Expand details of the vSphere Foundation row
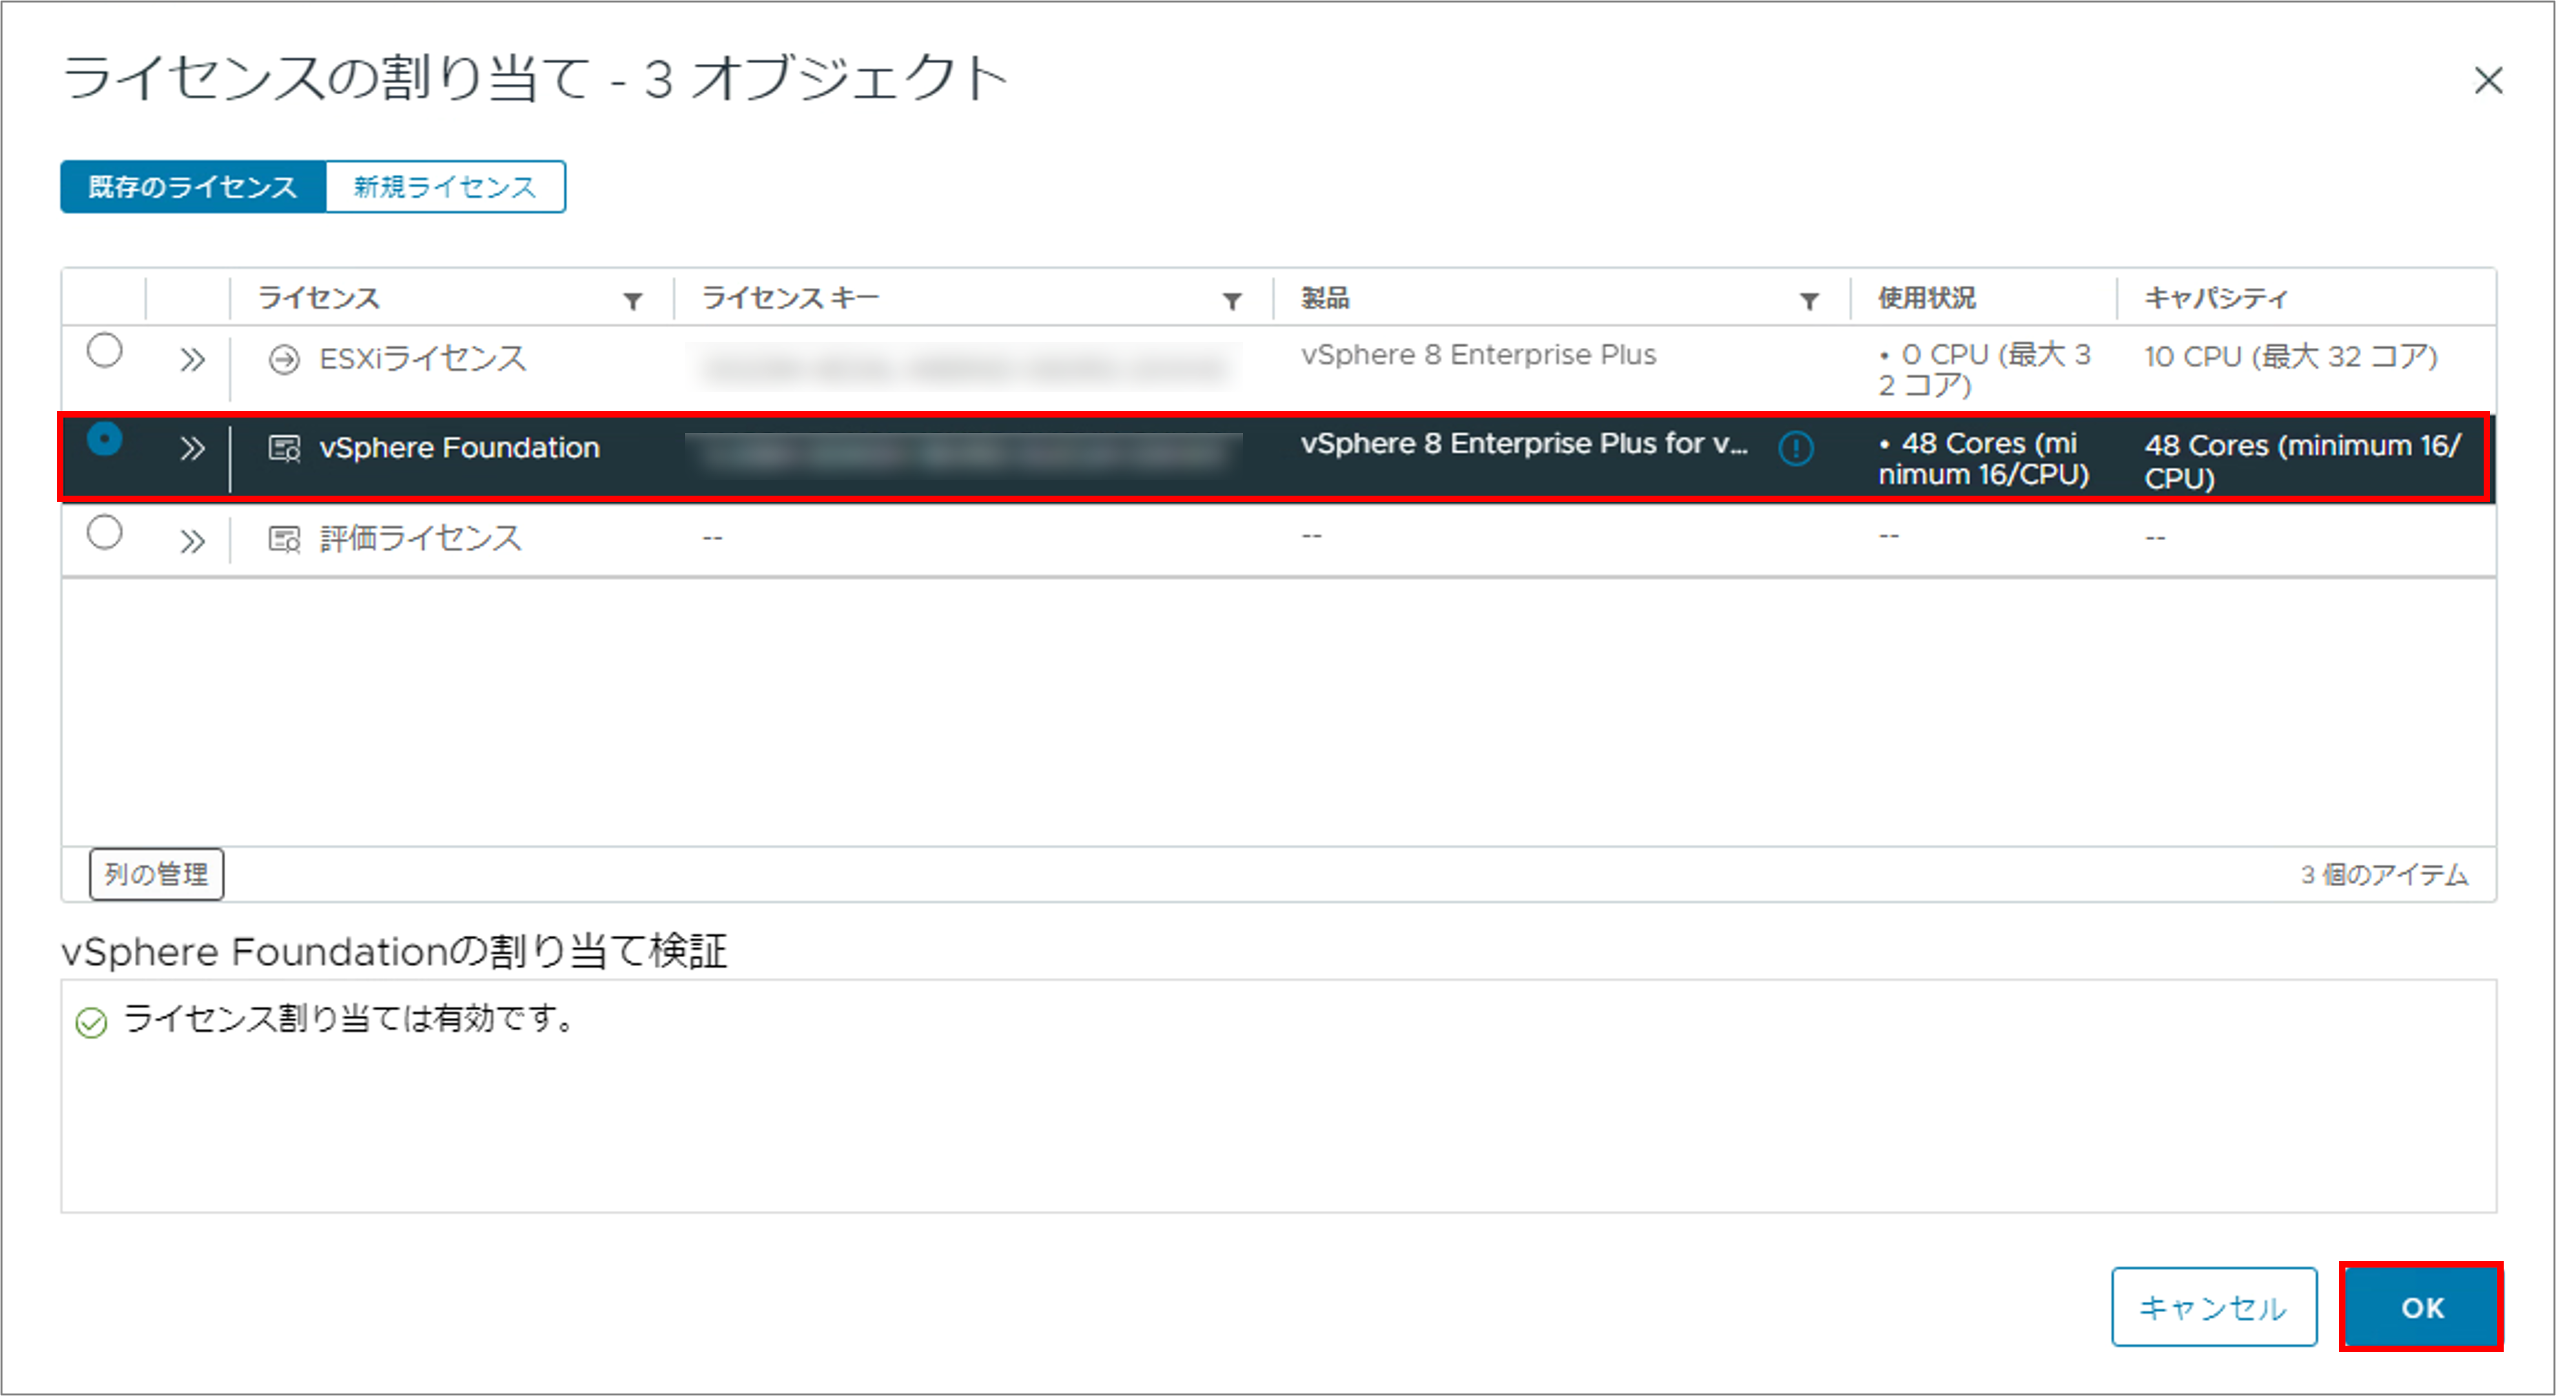 click(192, 449)
